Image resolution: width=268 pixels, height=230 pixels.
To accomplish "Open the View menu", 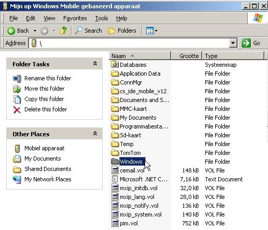I will 49,18.
